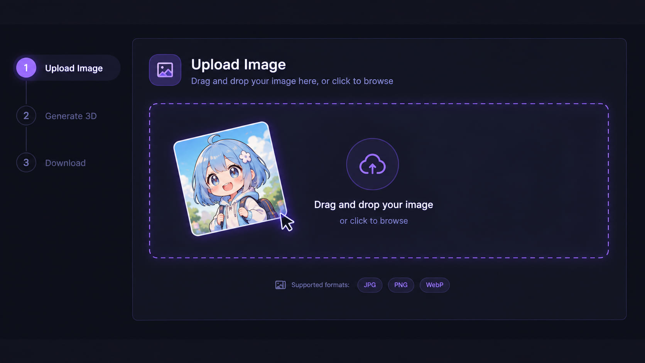
Task: Click the PNG format chip
Action: click(x=401, y=285)
